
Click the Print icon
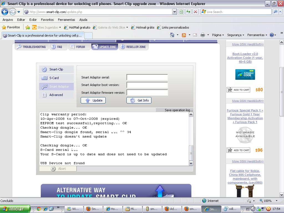203,35
